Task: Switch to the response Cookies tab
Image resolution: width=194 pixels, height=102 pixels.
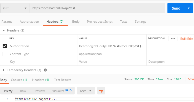Action: pos(19,80)
